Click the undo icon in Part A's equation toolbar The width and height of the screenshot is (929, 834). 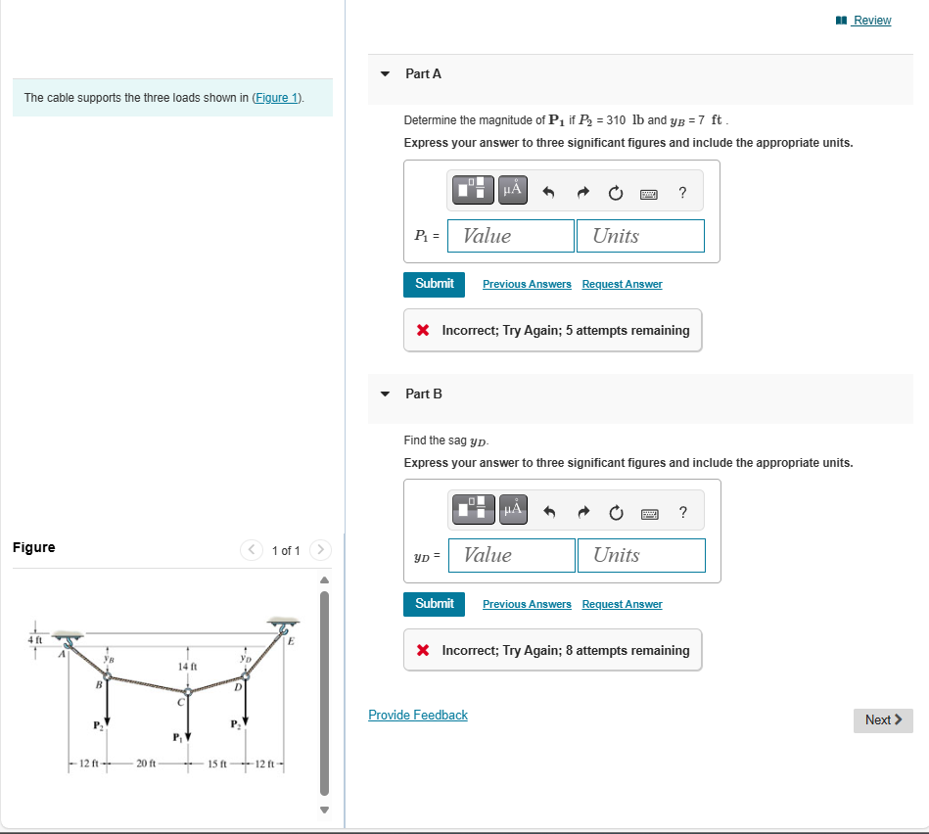548,190
